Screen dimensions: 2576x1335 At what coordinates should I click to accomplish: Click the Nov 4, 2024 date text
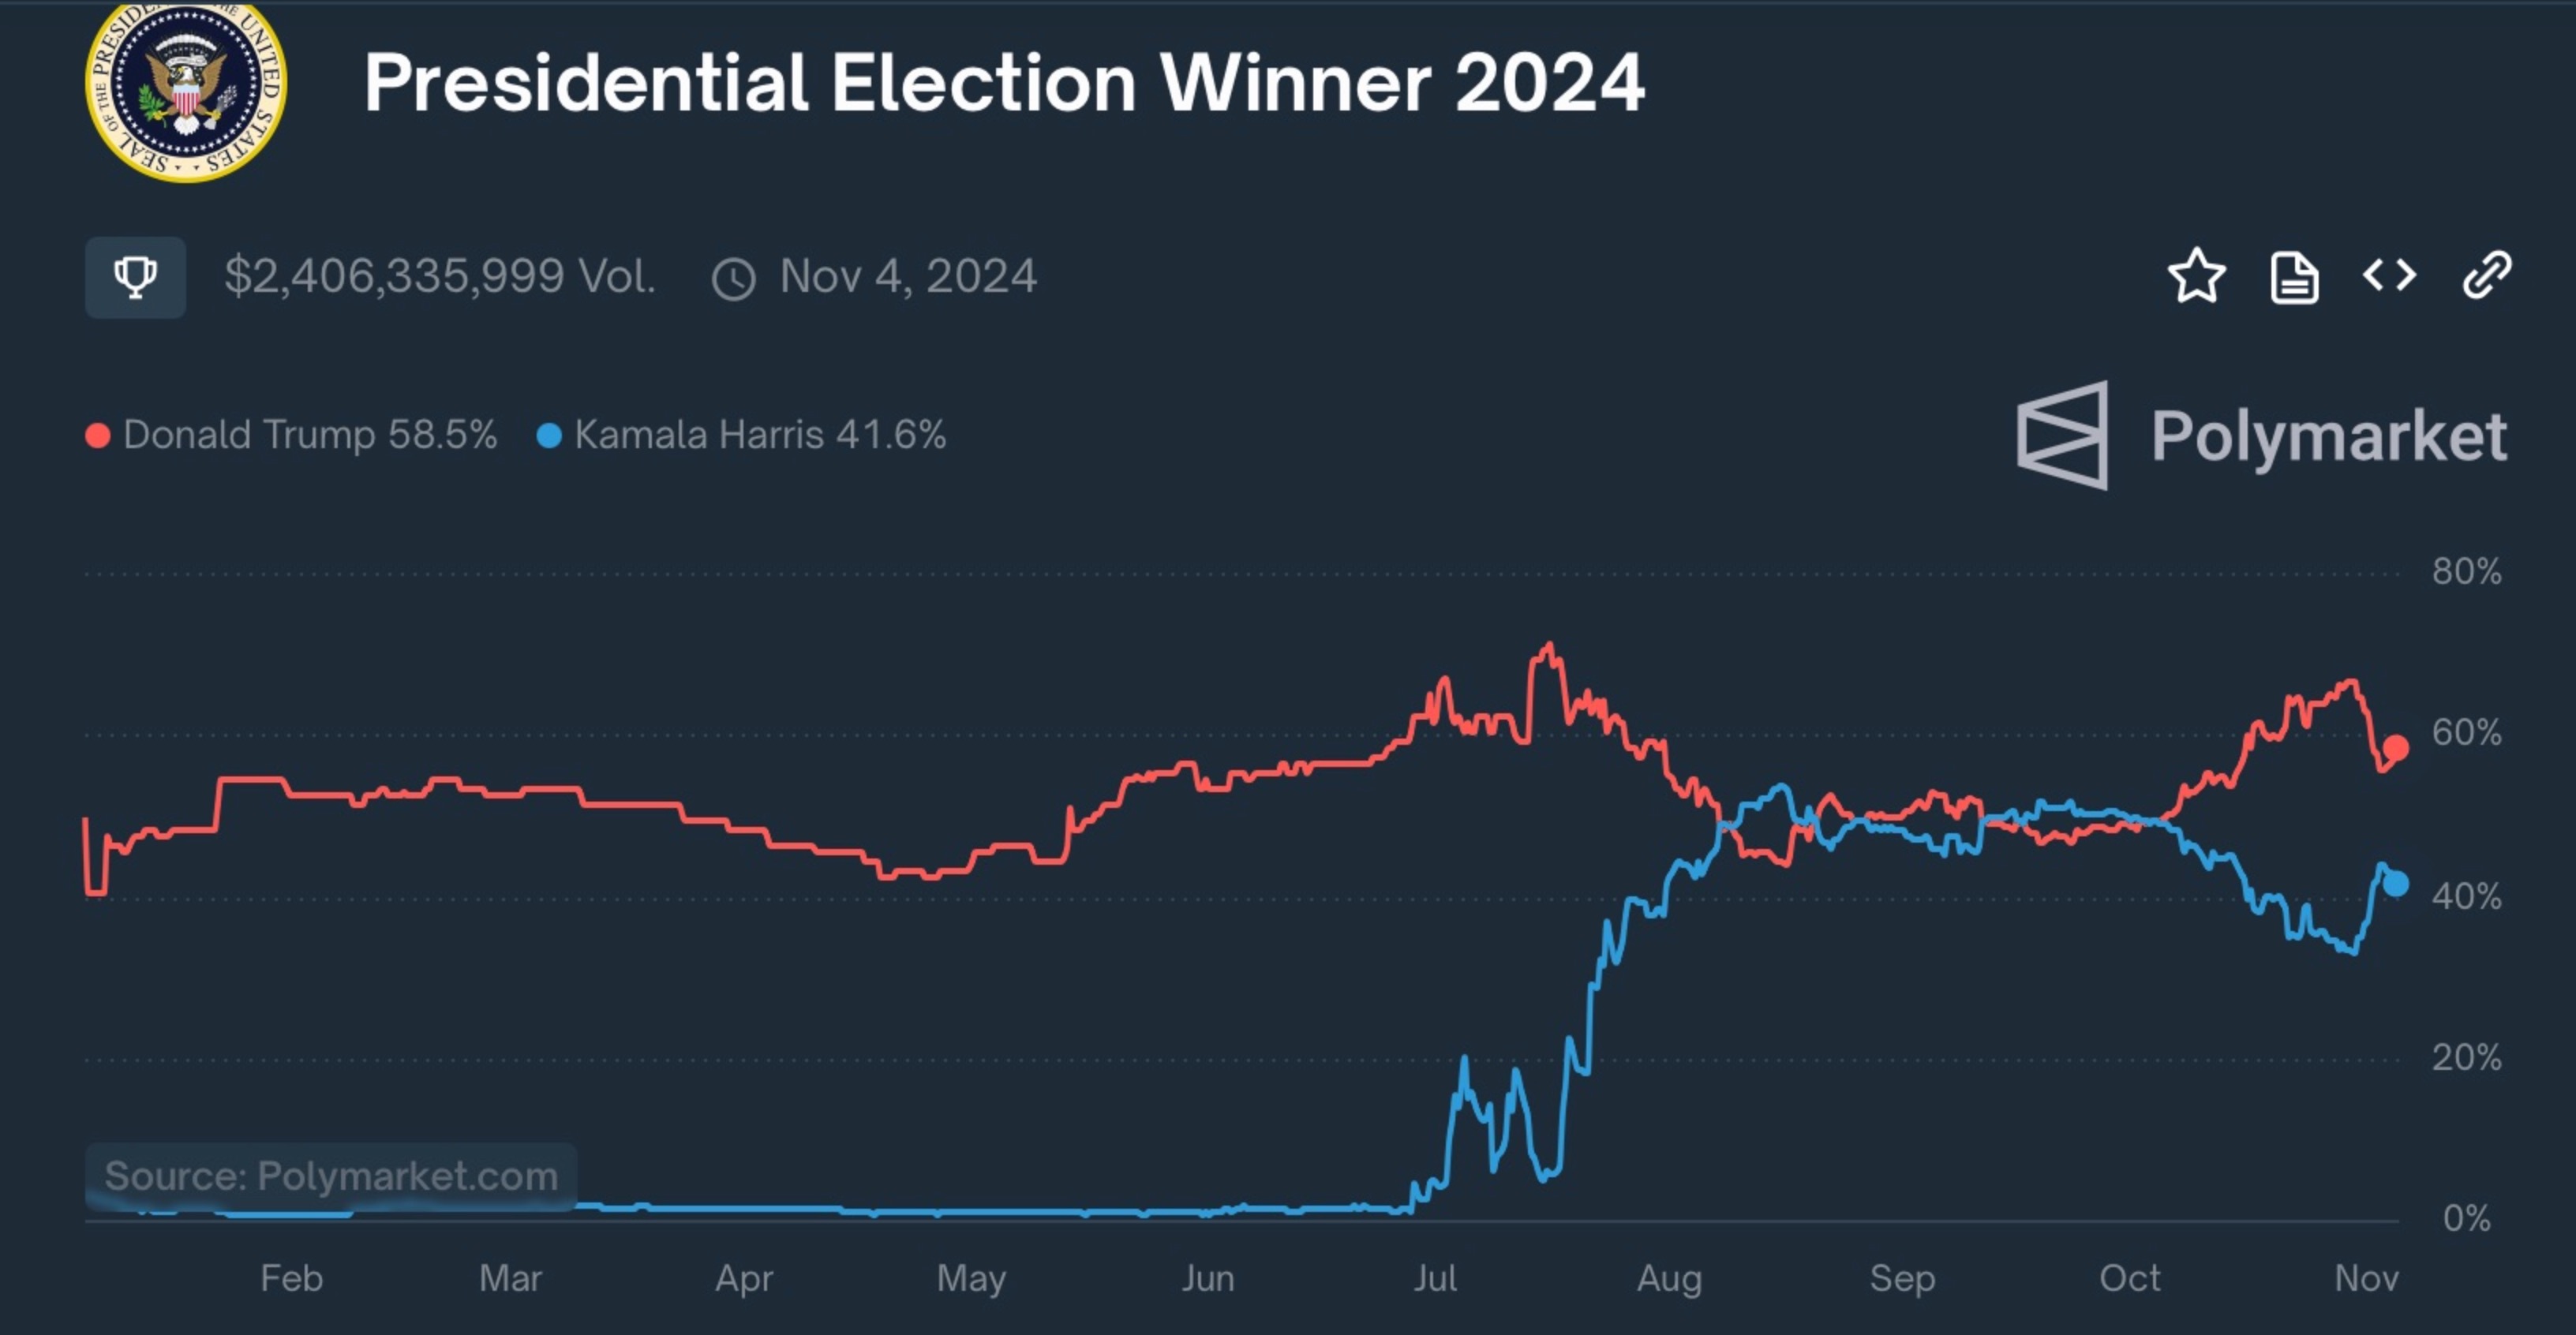(x=908, y=276)
